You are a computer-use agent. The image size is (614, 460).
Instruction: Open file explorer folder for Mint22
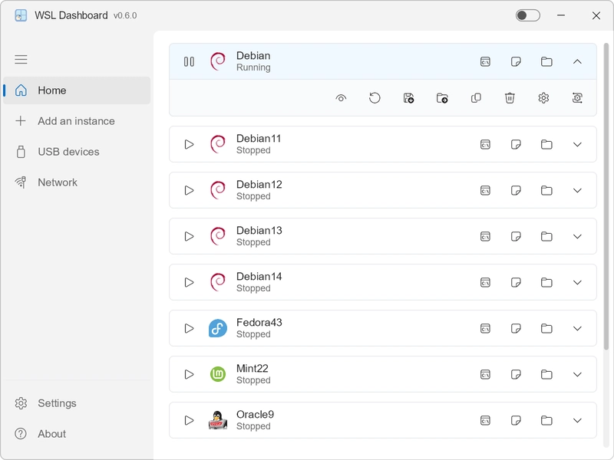point(546,374)
